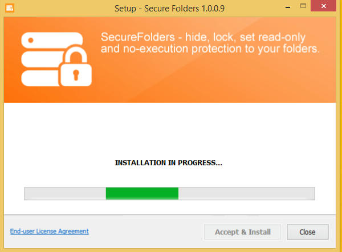Click the 'Setup - Secure Folders 1.0.0.9' title text
Screen dimensions: 342x252
coord(169,9)
